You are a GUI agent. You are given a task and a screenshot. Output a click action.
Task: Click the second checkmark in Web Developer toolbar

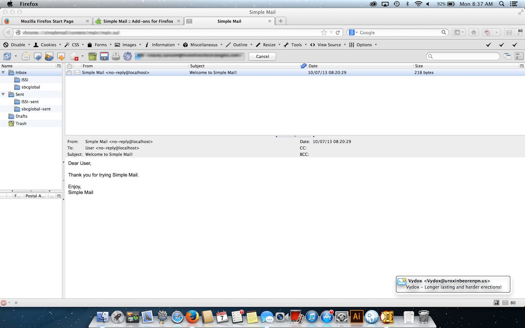[x=502, y=45]
